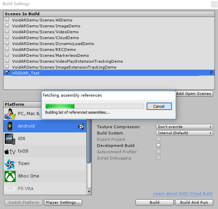The width and height of the screenshot is (218, 209).
Task: Click the Xbox One logo icon
Action: tap(10, 176)
